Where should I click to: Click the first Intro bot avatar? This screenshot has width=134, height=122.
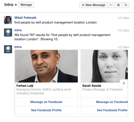[x=8, y=32]
